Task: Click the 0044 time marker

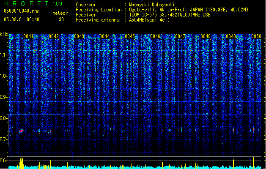Action: 104,36
